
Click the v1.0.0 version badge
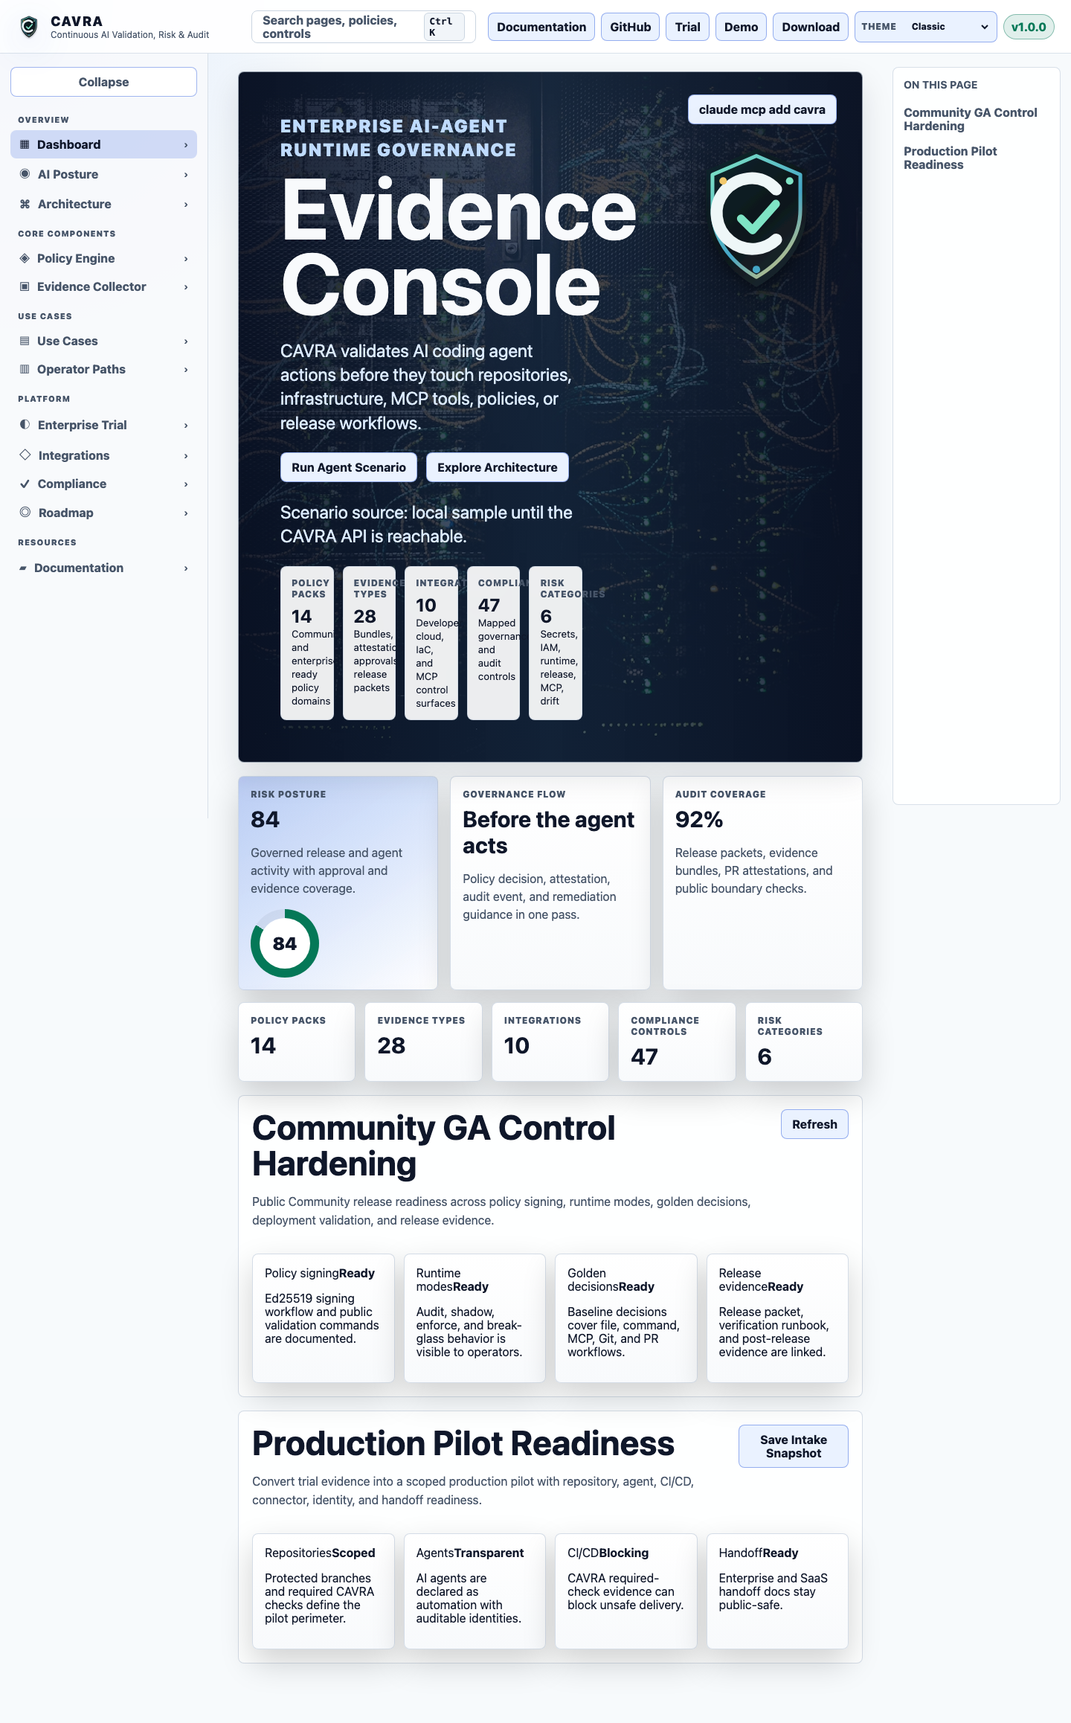coord(1029,27)
